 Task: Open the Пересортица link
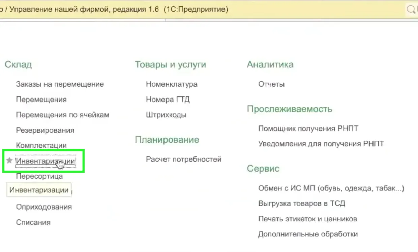click(39, 176)
